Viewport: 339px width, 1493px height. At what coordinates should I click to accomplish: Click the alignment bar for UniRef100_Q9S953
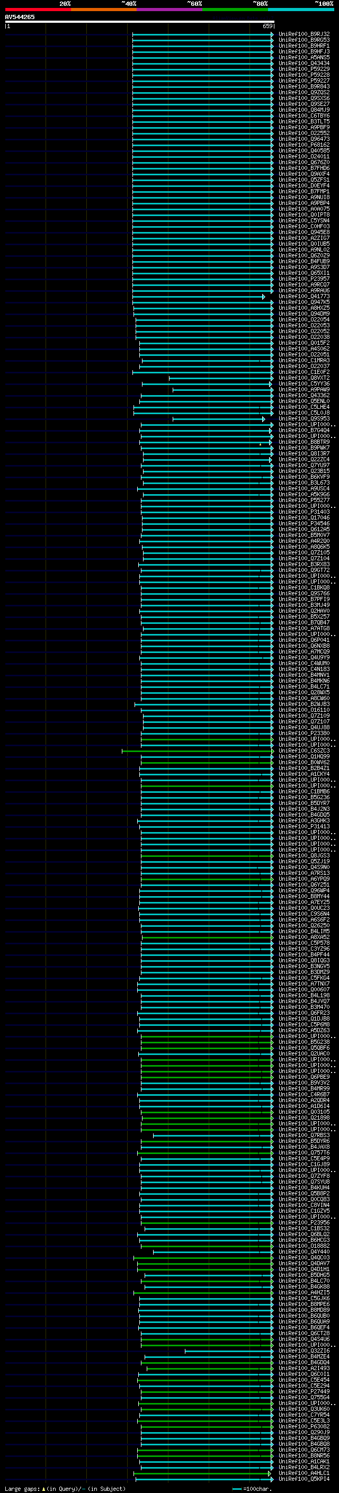point(218,419)
